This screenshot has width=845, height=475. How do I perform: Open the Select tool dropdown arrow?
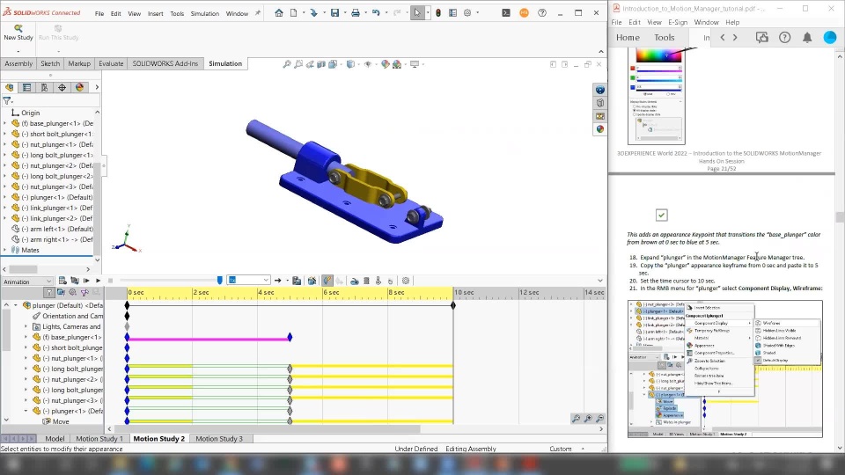[x=428, y=13]
